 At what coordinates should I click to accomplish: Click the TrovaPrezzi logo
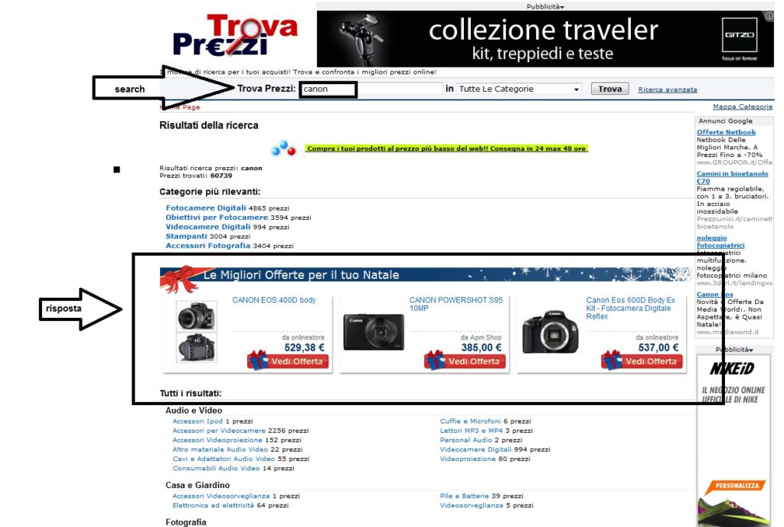[x=235, y=35]
